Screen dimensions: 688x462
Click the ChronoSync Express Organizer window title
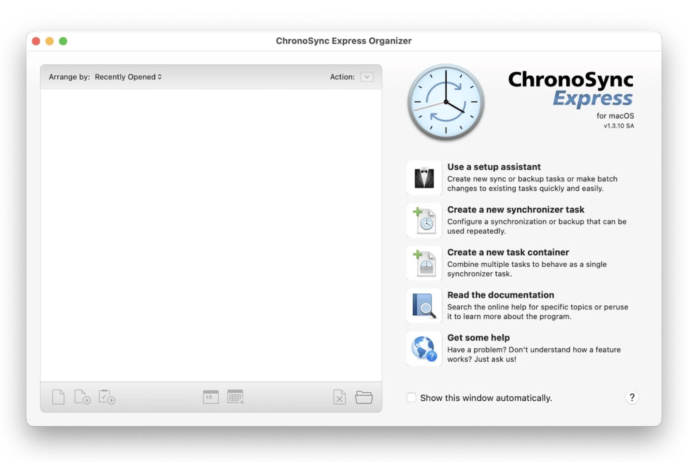(344, 41)
